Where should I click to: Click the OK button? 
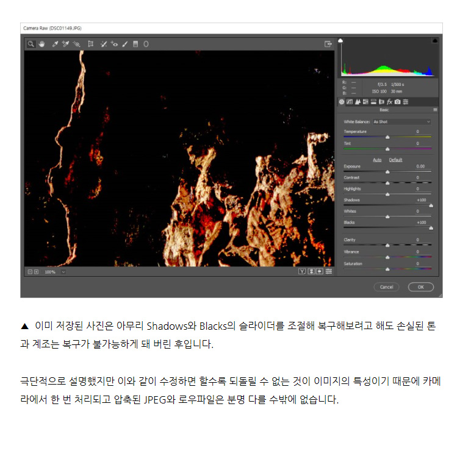click(421, 287)
